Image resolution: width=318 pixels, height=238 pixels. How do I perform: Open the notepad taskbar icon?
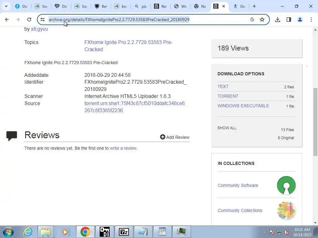point(143,232)
